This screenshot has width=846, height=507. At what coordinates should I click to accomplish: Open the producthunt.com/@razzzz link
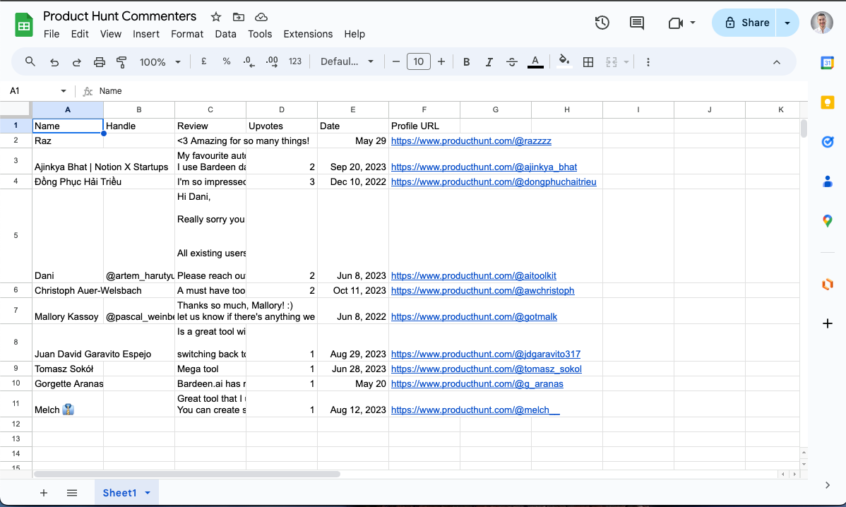pos(471,141)
